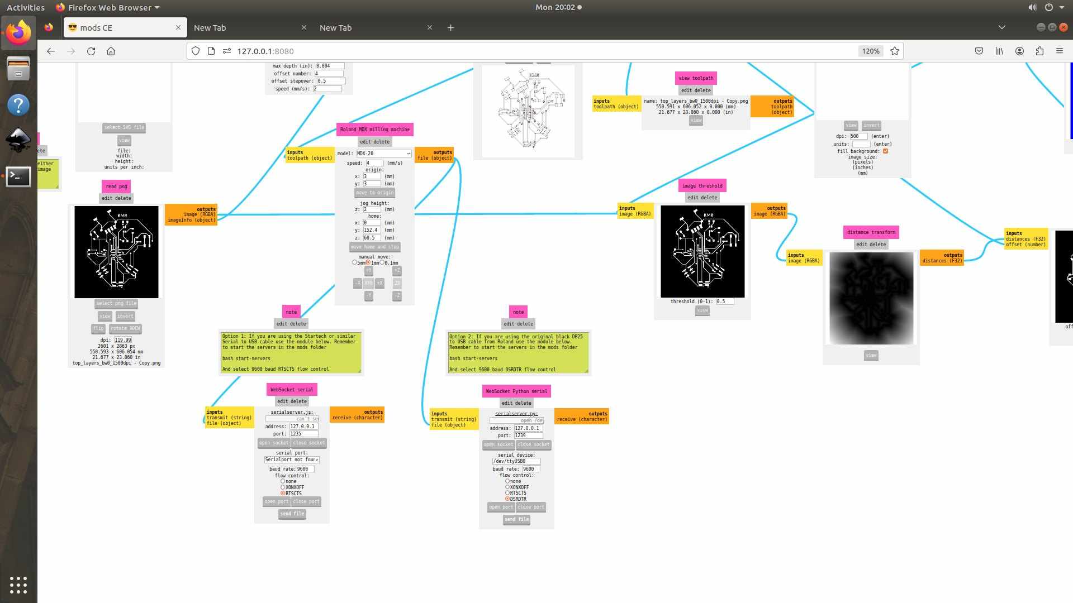Select the 5mm manual move radio
Viewport: 1073px width, 603px height.
tap(354, 262)
